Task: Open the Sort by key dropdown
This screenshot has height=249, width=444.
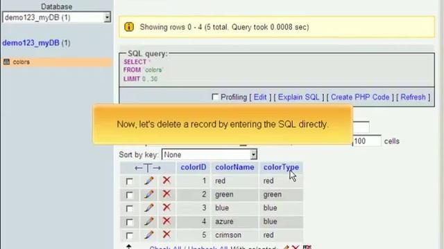Action: pos(210,154)
